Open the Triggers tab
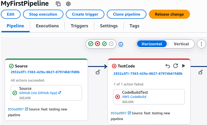Viewport: 207px width, 125px height. pyautogui.click(x=79, y=26)
